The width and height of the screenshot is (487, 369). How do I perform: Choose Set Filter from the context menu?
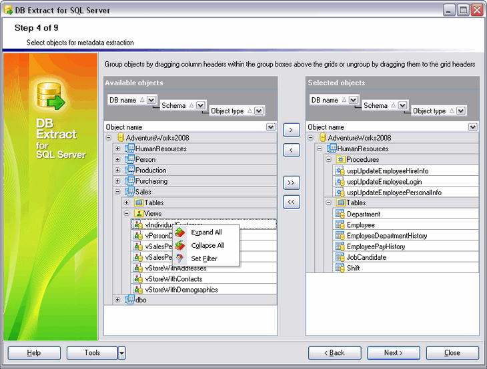203,258
